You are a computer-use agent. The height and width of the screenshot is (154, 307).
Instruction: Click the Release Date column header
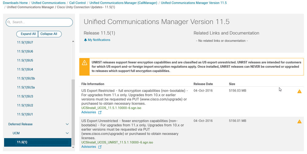(203, 84)
